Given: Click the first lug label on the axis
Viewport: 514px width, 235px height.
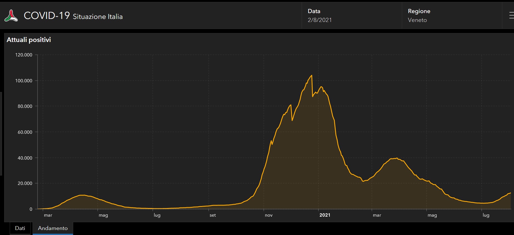Looking at the screenshot, I should [157, 215].
